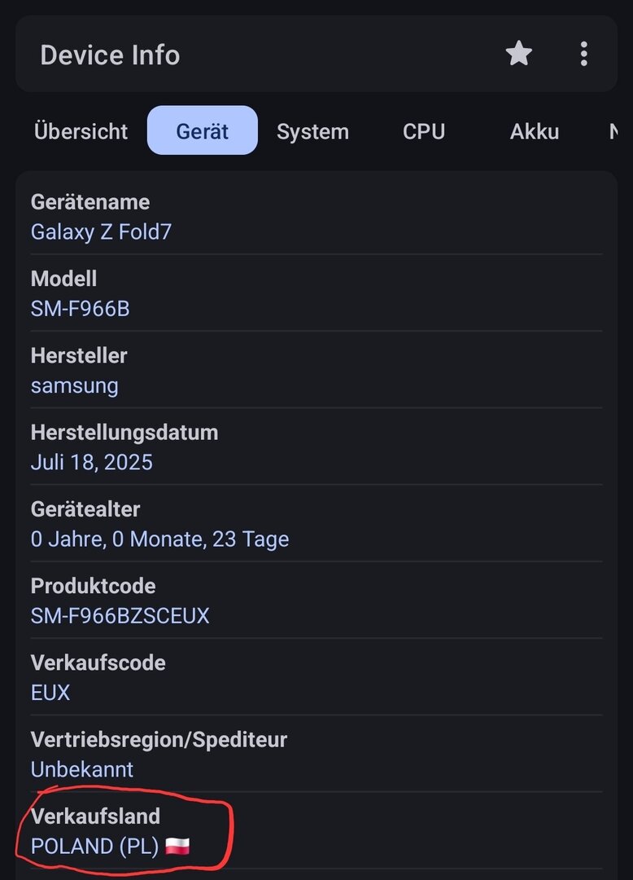This screenshot has width=633, height=880.
Task: Switch to the Übersicht tab
Action: point(81,131)
